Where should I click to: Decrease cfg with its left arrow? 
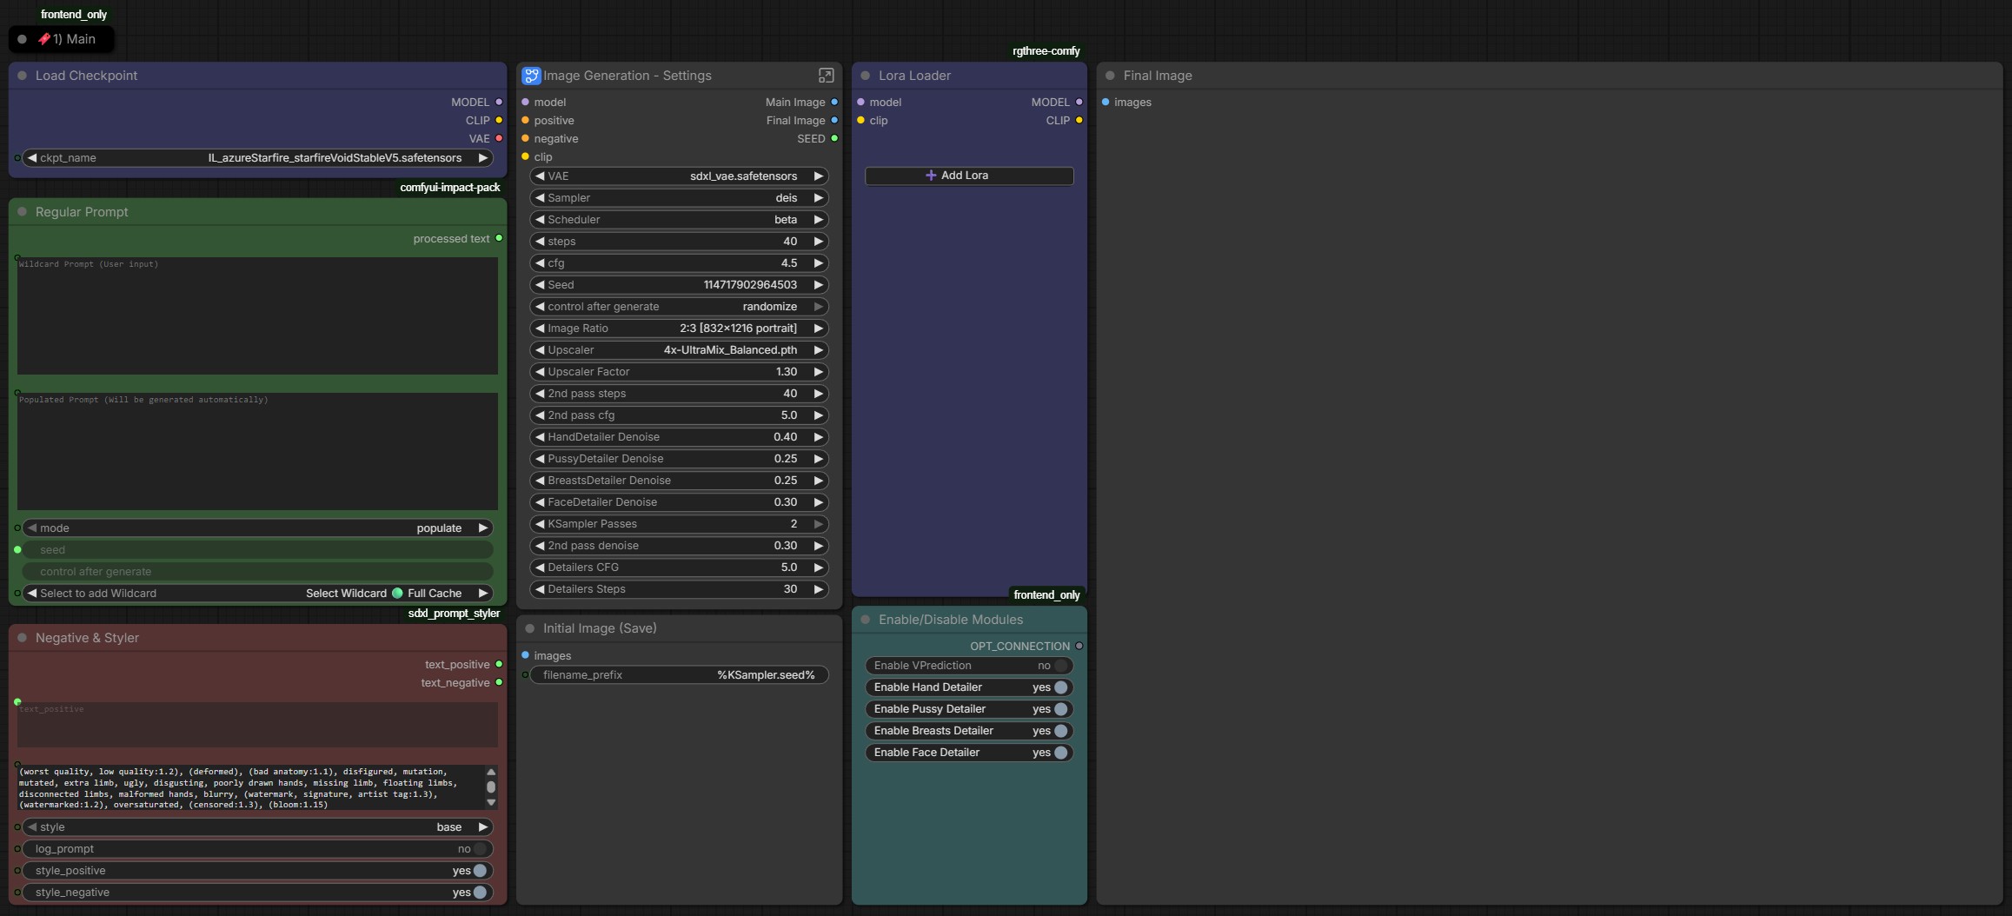pos(540,263)
